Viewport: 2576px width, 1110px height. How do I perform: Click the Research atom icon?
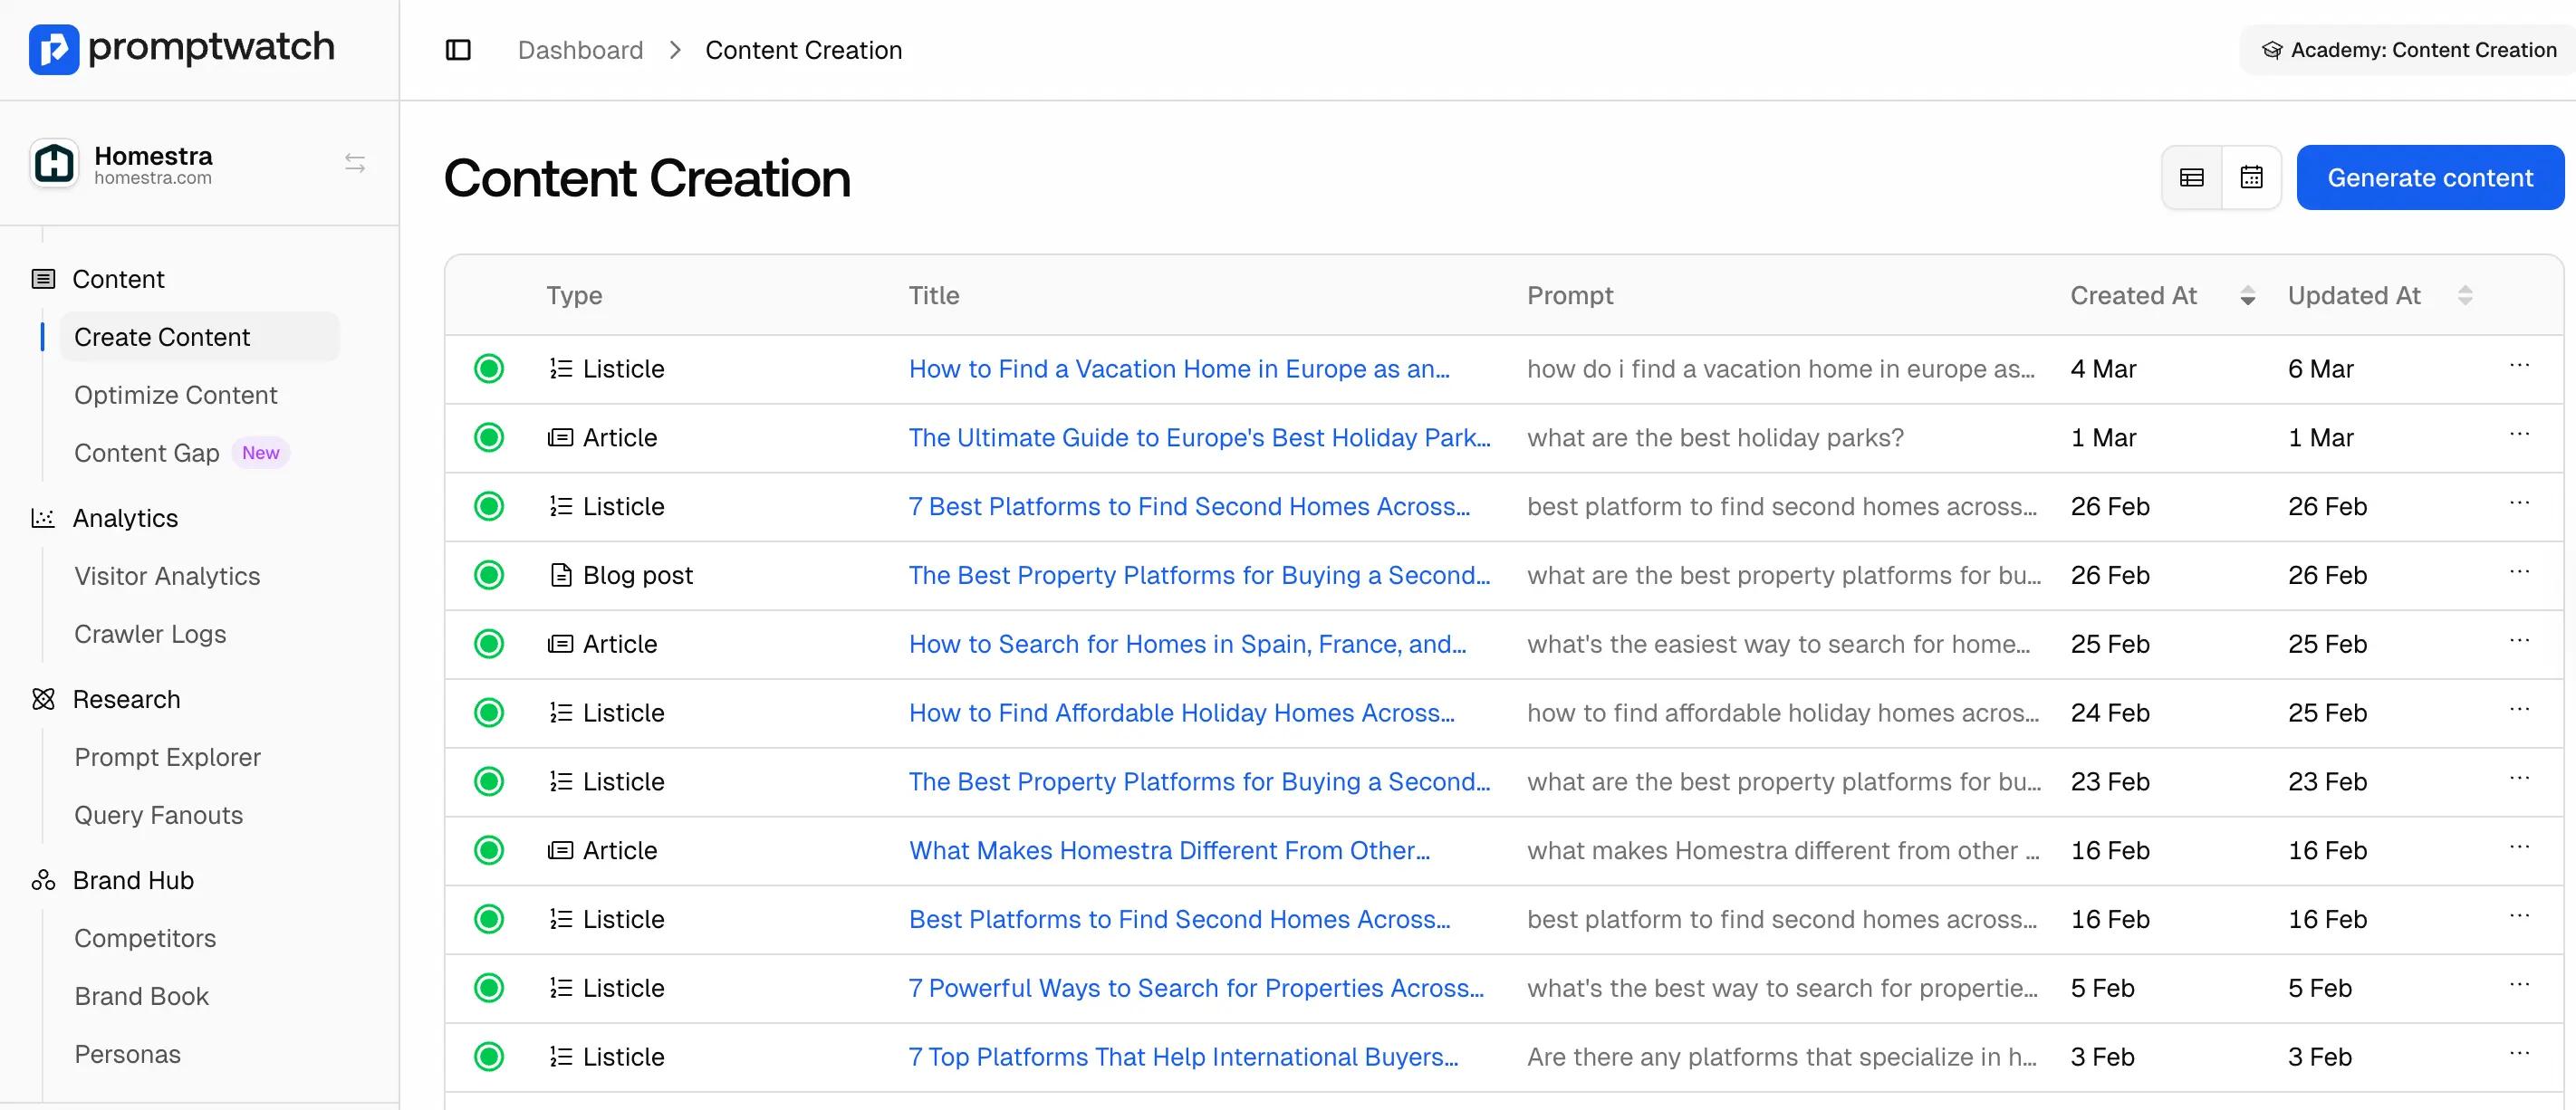(x=43, y=699)
